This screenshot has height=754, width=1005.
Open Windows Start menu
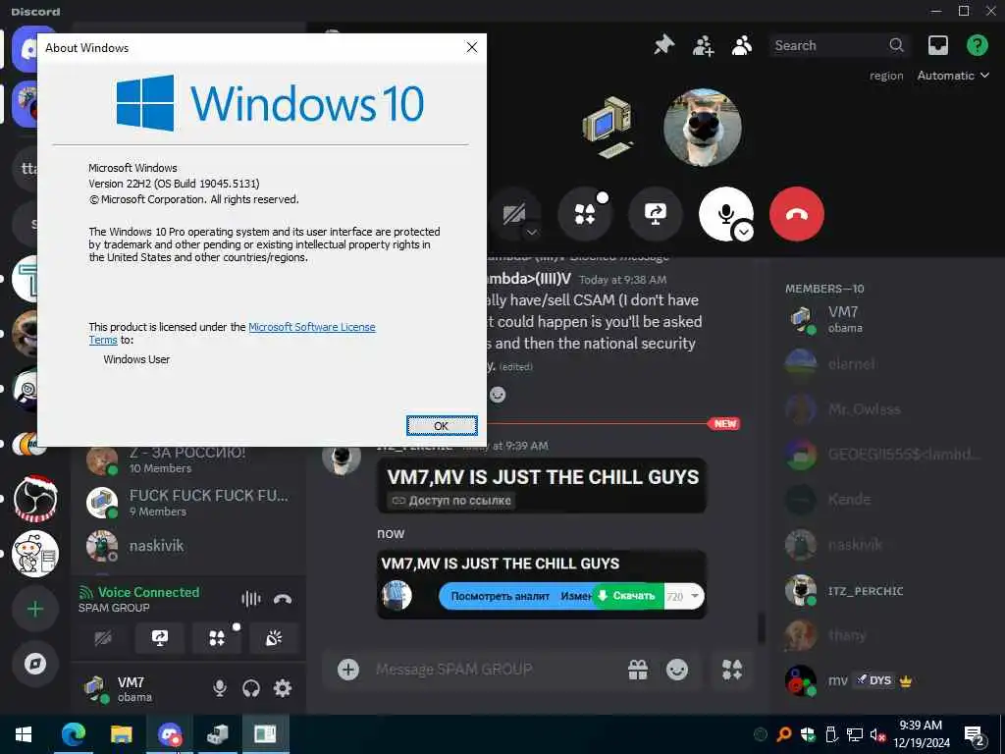pos(24,734)
